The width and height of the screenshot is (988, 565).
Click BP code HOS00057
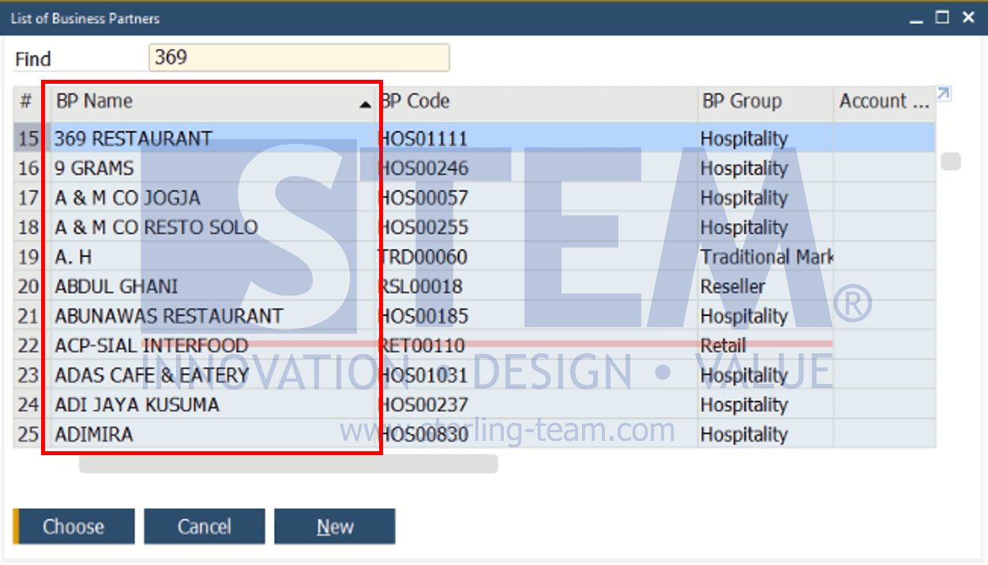click(423, 198)
